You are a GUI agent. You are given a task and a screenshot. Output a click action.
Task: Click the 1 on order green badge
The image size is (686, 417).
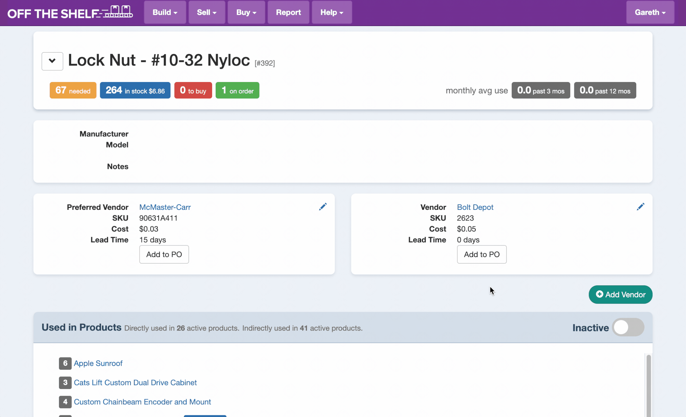coord(237,91)
